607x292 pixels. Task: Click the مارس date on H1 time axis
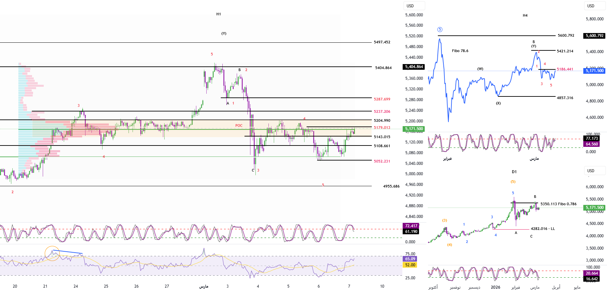[204, 286]
